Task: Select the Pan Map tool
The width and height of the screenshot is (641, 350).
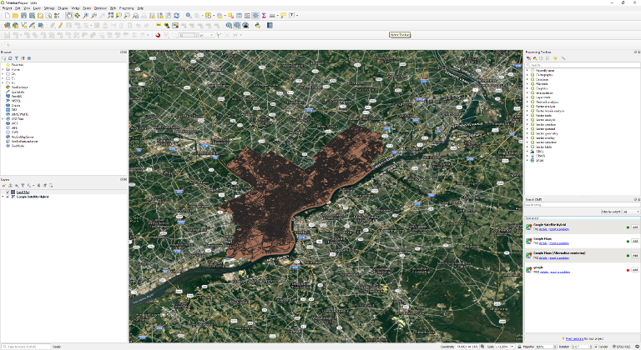Action: pyautogui.click(x=68, y=15)
